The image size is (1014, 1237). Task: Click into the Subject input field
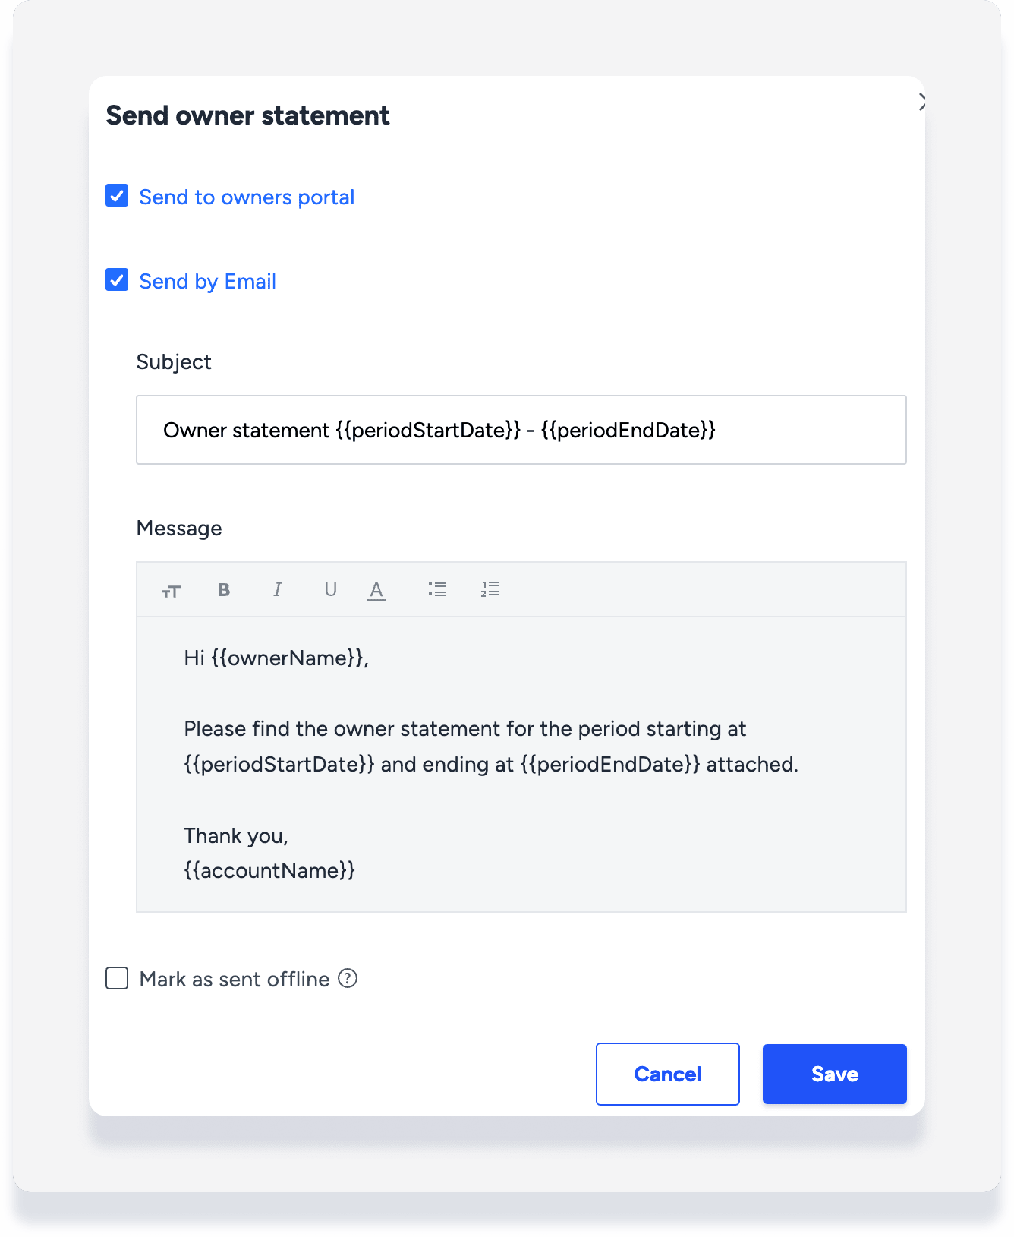pos(521,430)
